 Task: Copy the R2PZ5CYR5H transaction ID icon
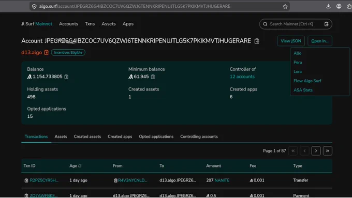pos(26,180)
